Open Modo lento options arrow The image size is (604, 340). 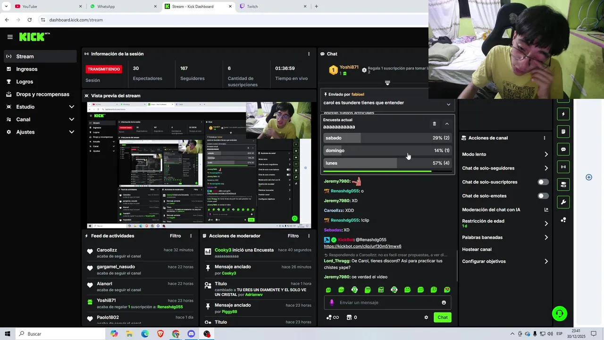coord(546,154)
